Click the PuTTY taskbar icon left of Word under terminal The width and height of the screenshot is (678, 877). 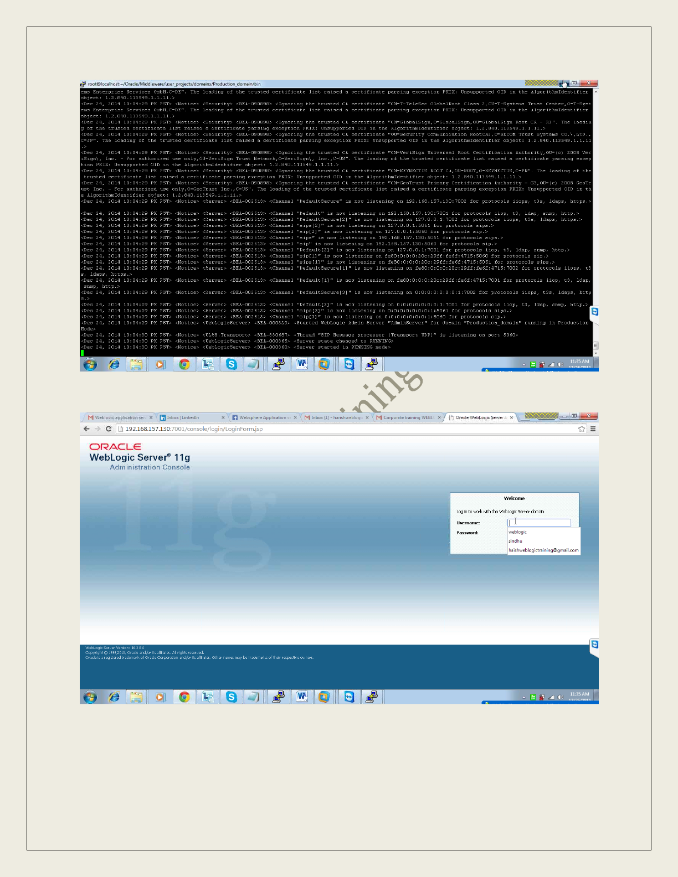[x=279, y=364]
